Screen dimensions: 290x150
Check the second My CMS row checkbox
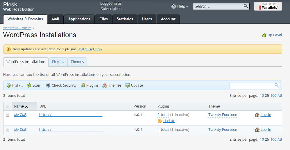pyautogui.click(x=8, y=130)
